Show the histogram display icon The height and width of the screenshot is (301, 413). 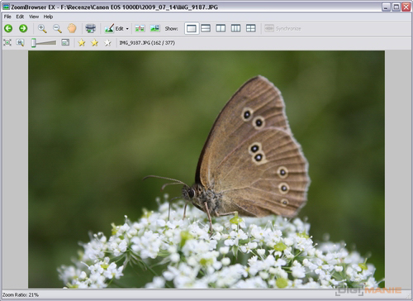coord(140,28)
